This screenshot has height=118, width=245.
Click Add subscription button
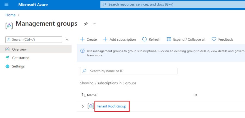click(x=120, y=40)
